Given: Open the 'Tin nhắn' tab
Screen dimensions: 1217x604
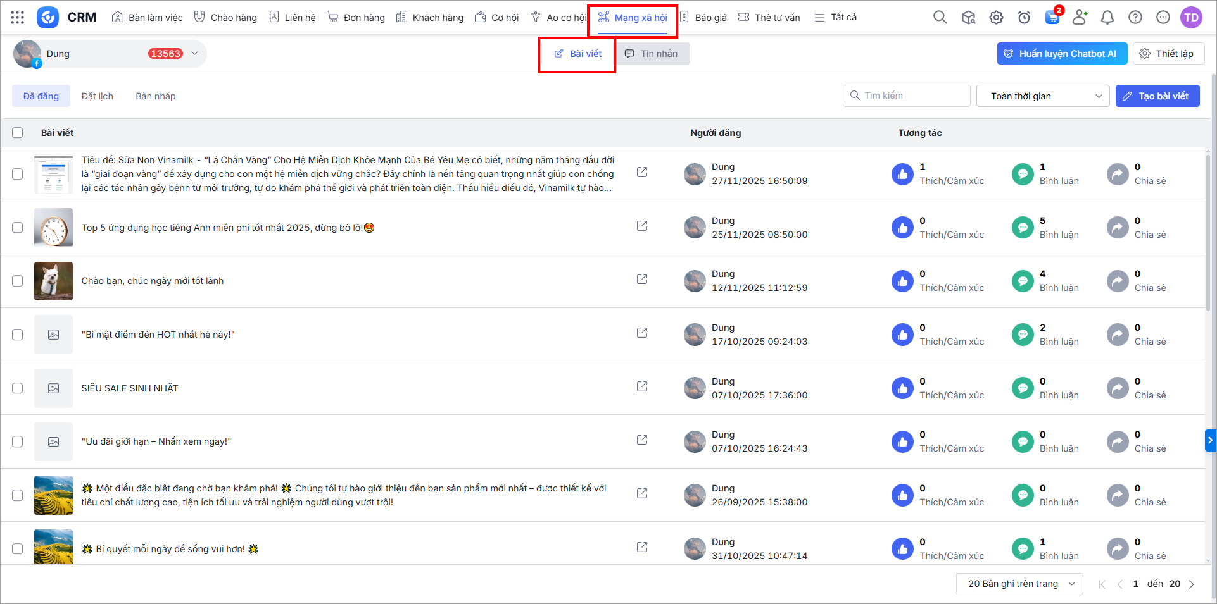Looking at the screenshot, I should point(652,54).
